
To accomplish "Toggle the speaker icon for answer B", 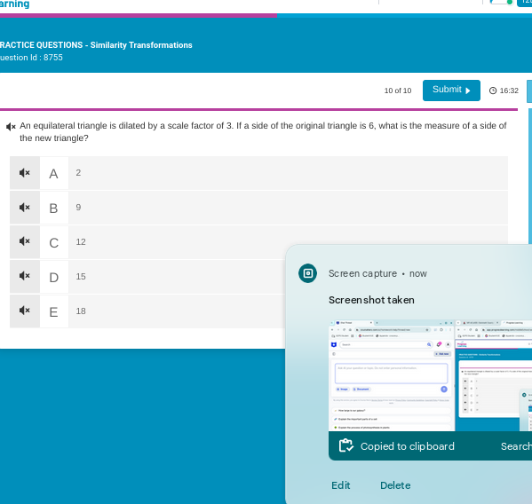I will (25, 208).
